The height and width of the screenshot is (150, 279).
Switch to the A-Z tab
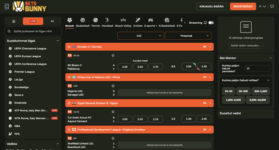click(52, 21)
